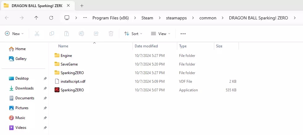
Task: Refresh the current folder view
Action: (x=51, y=18)
